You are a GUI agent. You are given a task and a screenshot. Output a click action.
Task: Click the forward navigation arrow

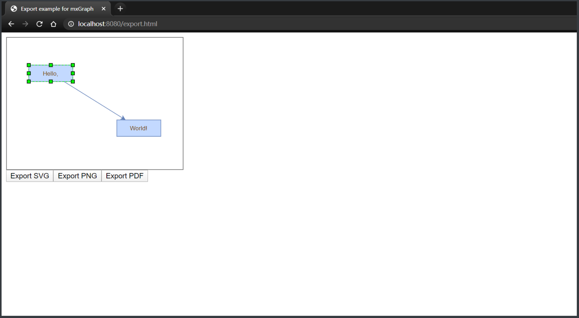point(25,24)
